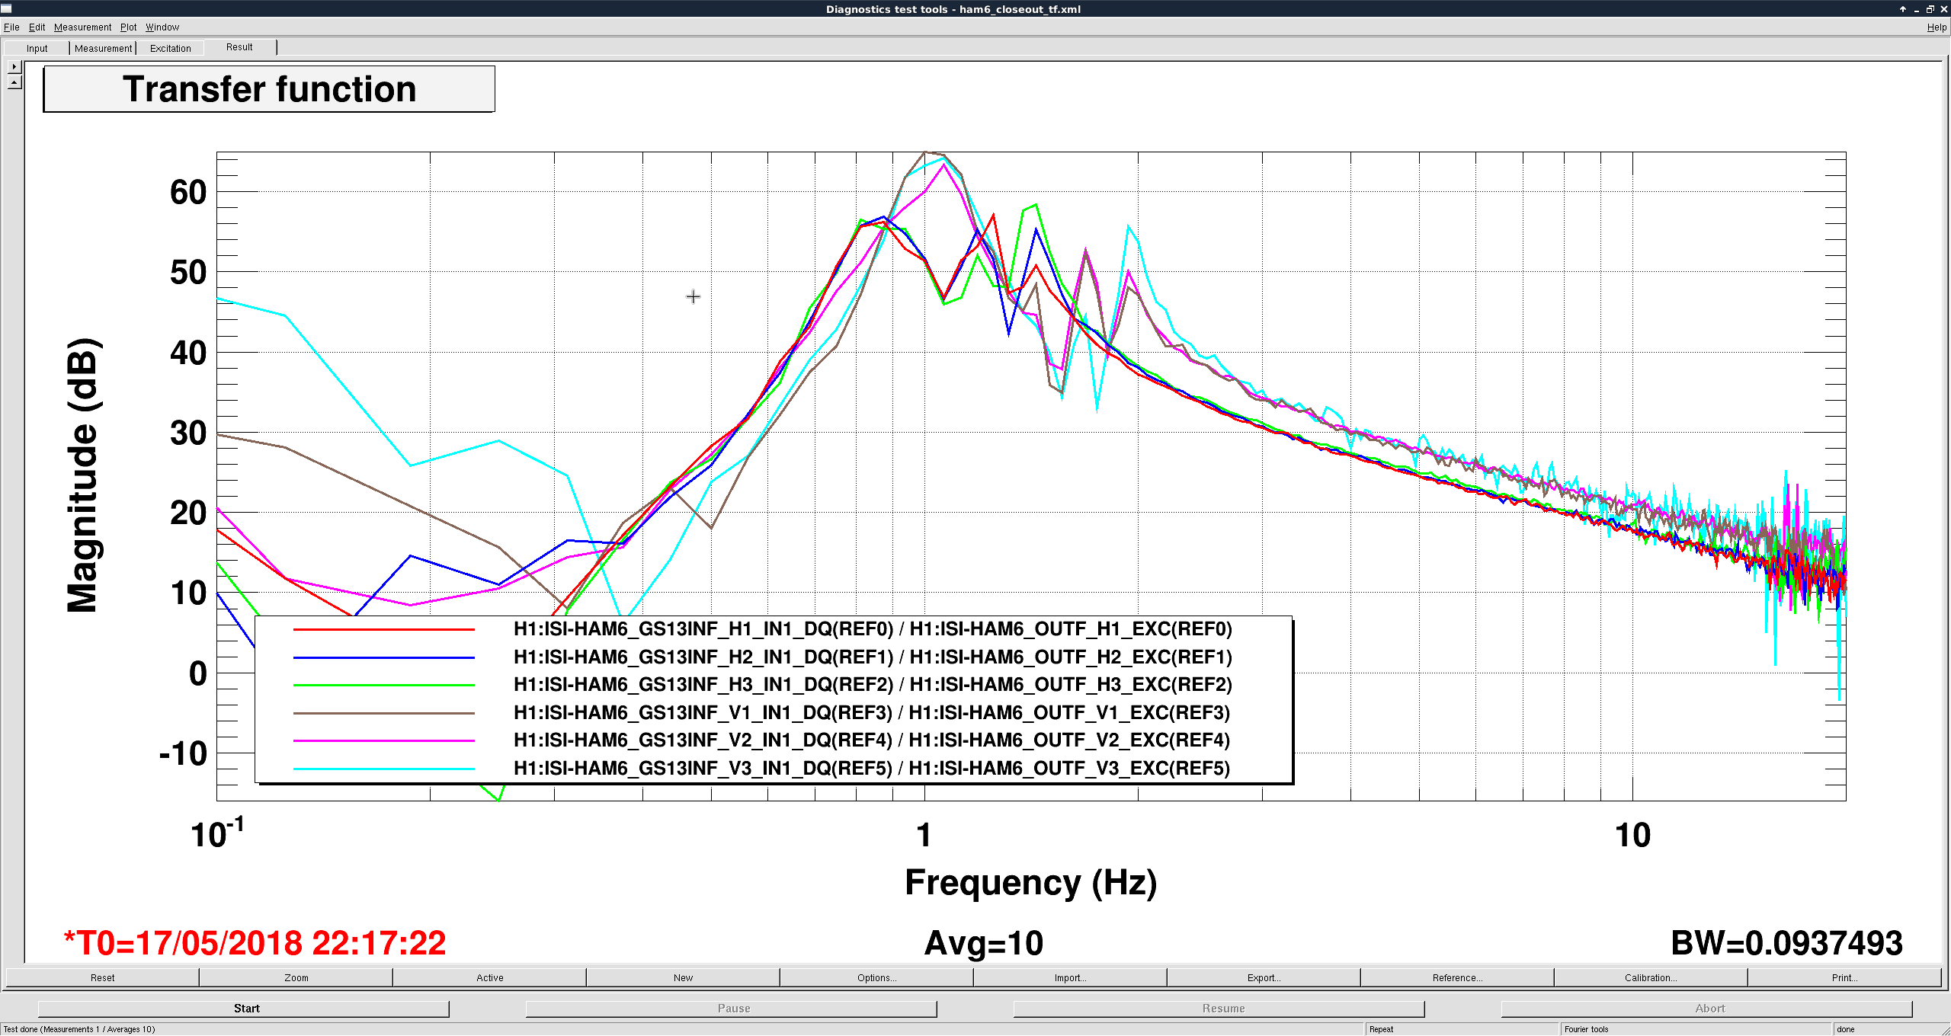1951x1036 pixels.
Task: Click the cyan V3 legend line swatch
Action: 383,769
